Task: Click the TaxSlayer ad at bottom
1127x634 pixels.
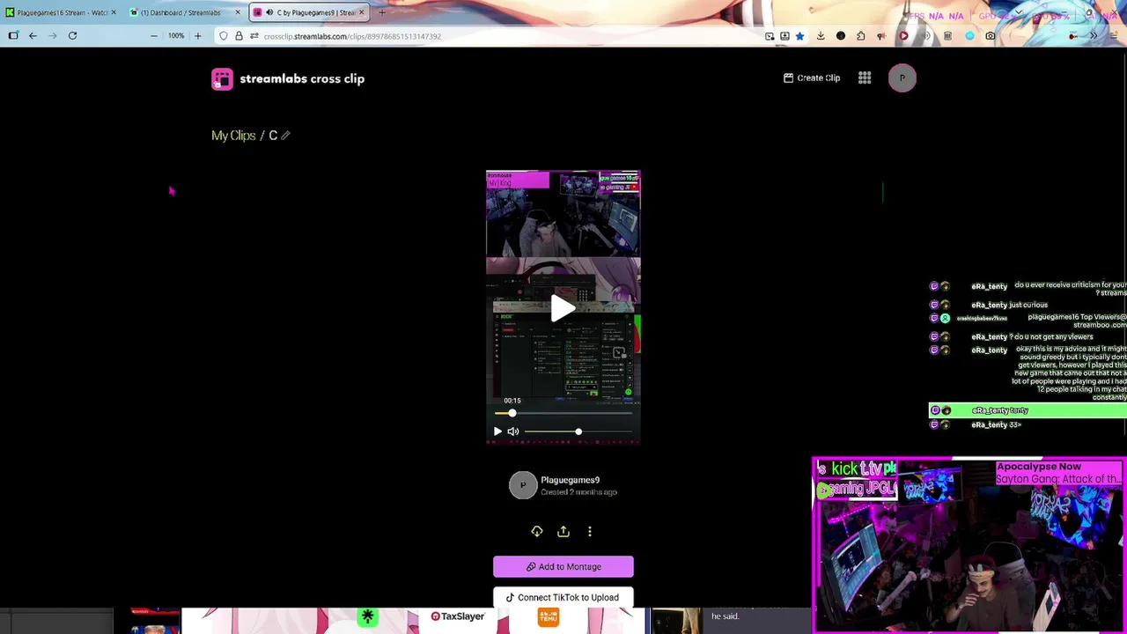Action: [458, 616]
